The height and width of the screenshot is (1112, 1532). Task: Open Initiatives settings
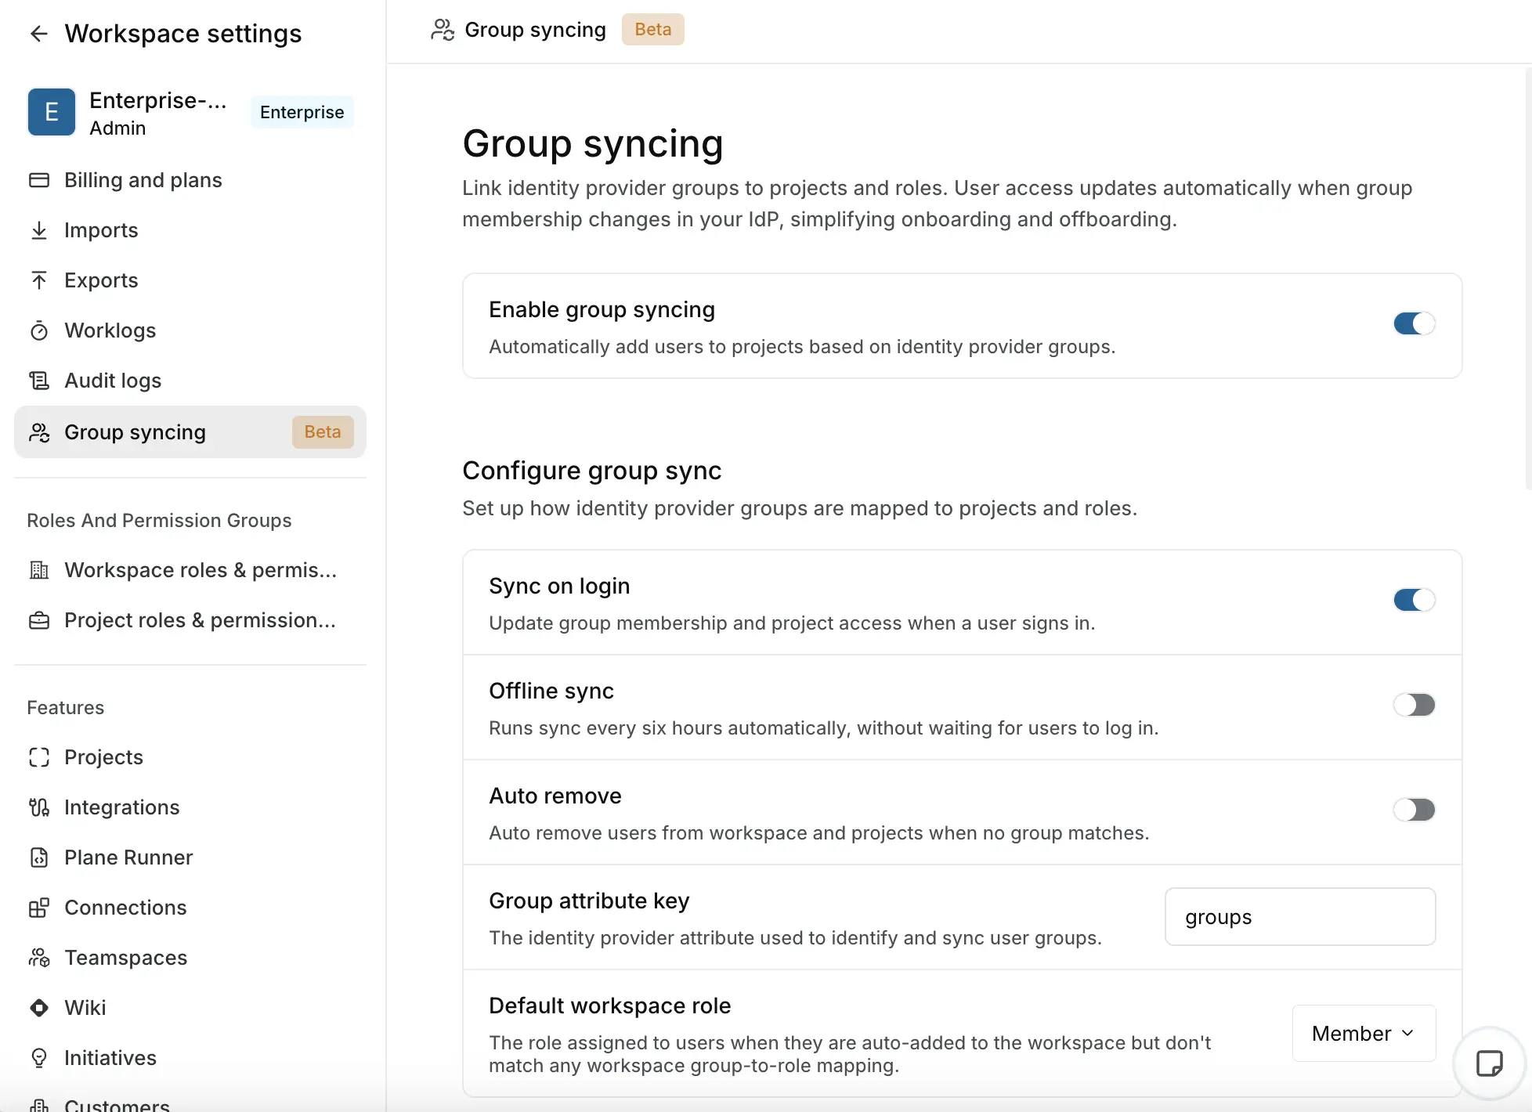pos(190,1058)
